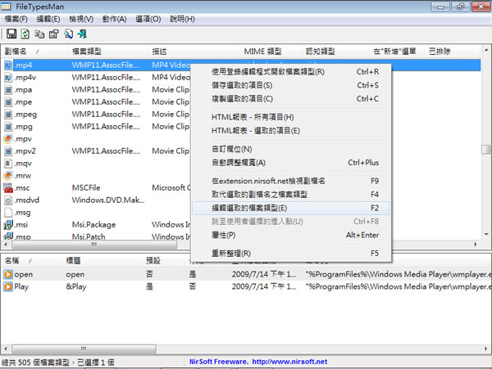Open the 說明(H) menu

pos(182,19)
